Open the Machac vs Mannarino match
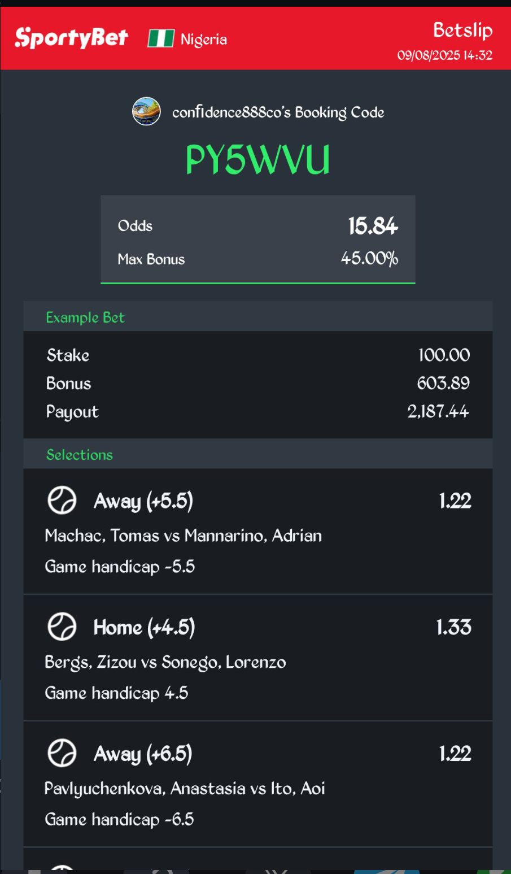 184,536
